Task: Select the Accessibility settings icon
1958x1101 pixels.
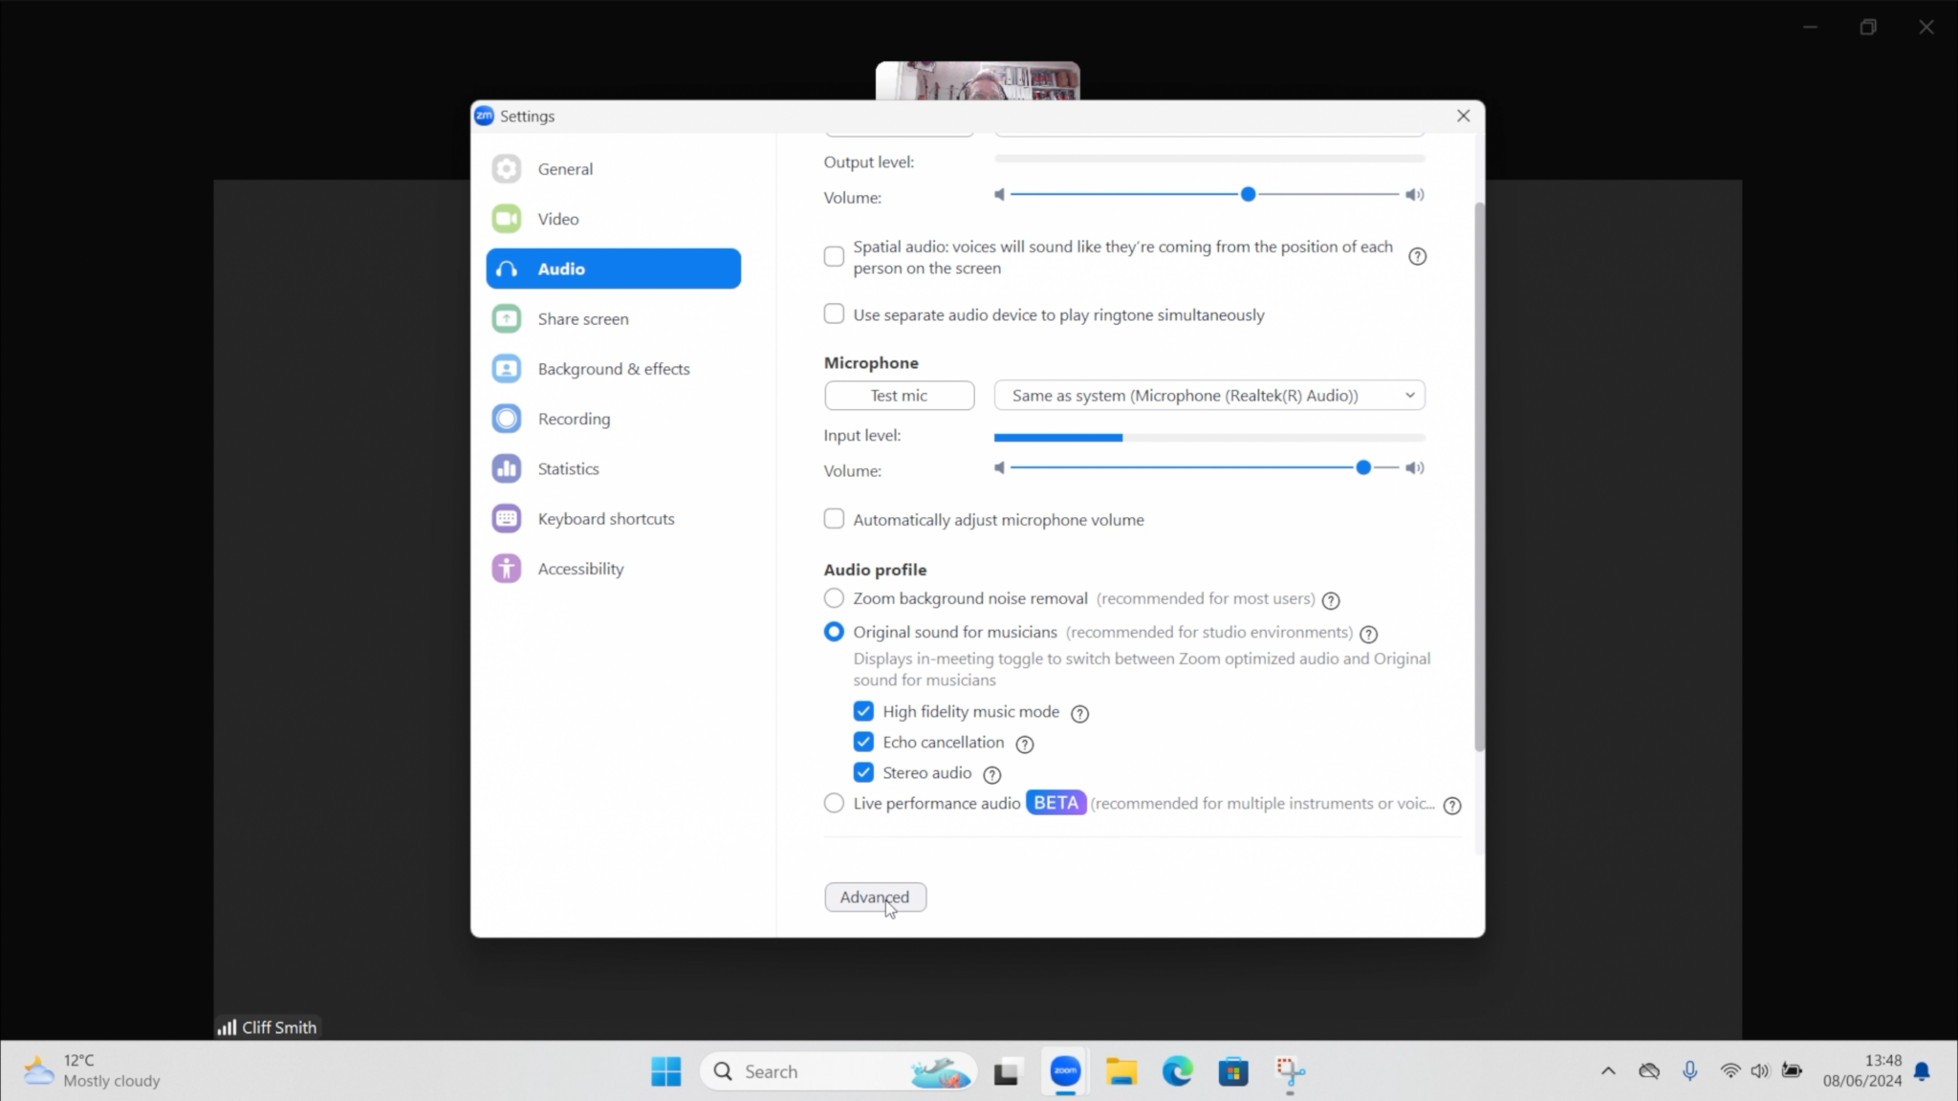Action: [506, 568]
